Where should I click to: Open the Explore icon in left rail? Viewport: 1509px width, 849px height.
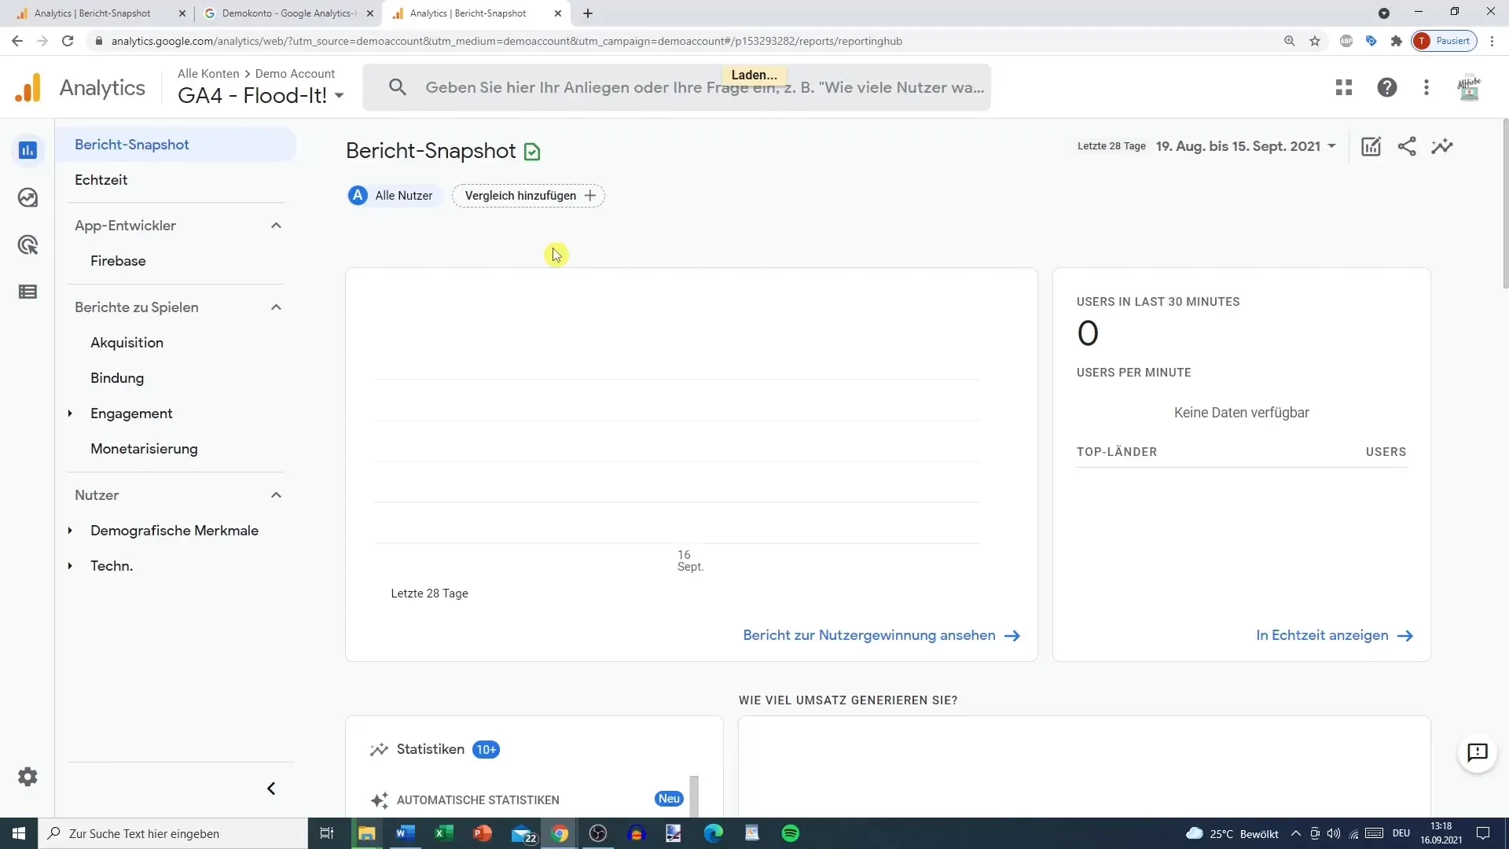click(28, 197)
